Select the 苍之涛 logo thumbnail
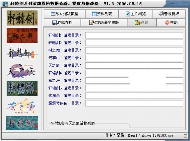 [x=22, y=106]
